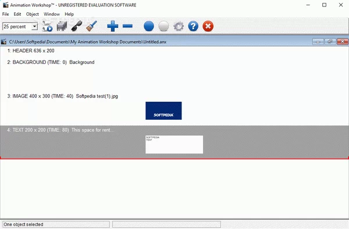Image resolution: width=349 pixels, height=229 pixels.
Task: Click the film strip frames icon
Action: click(x=62, y=27)
